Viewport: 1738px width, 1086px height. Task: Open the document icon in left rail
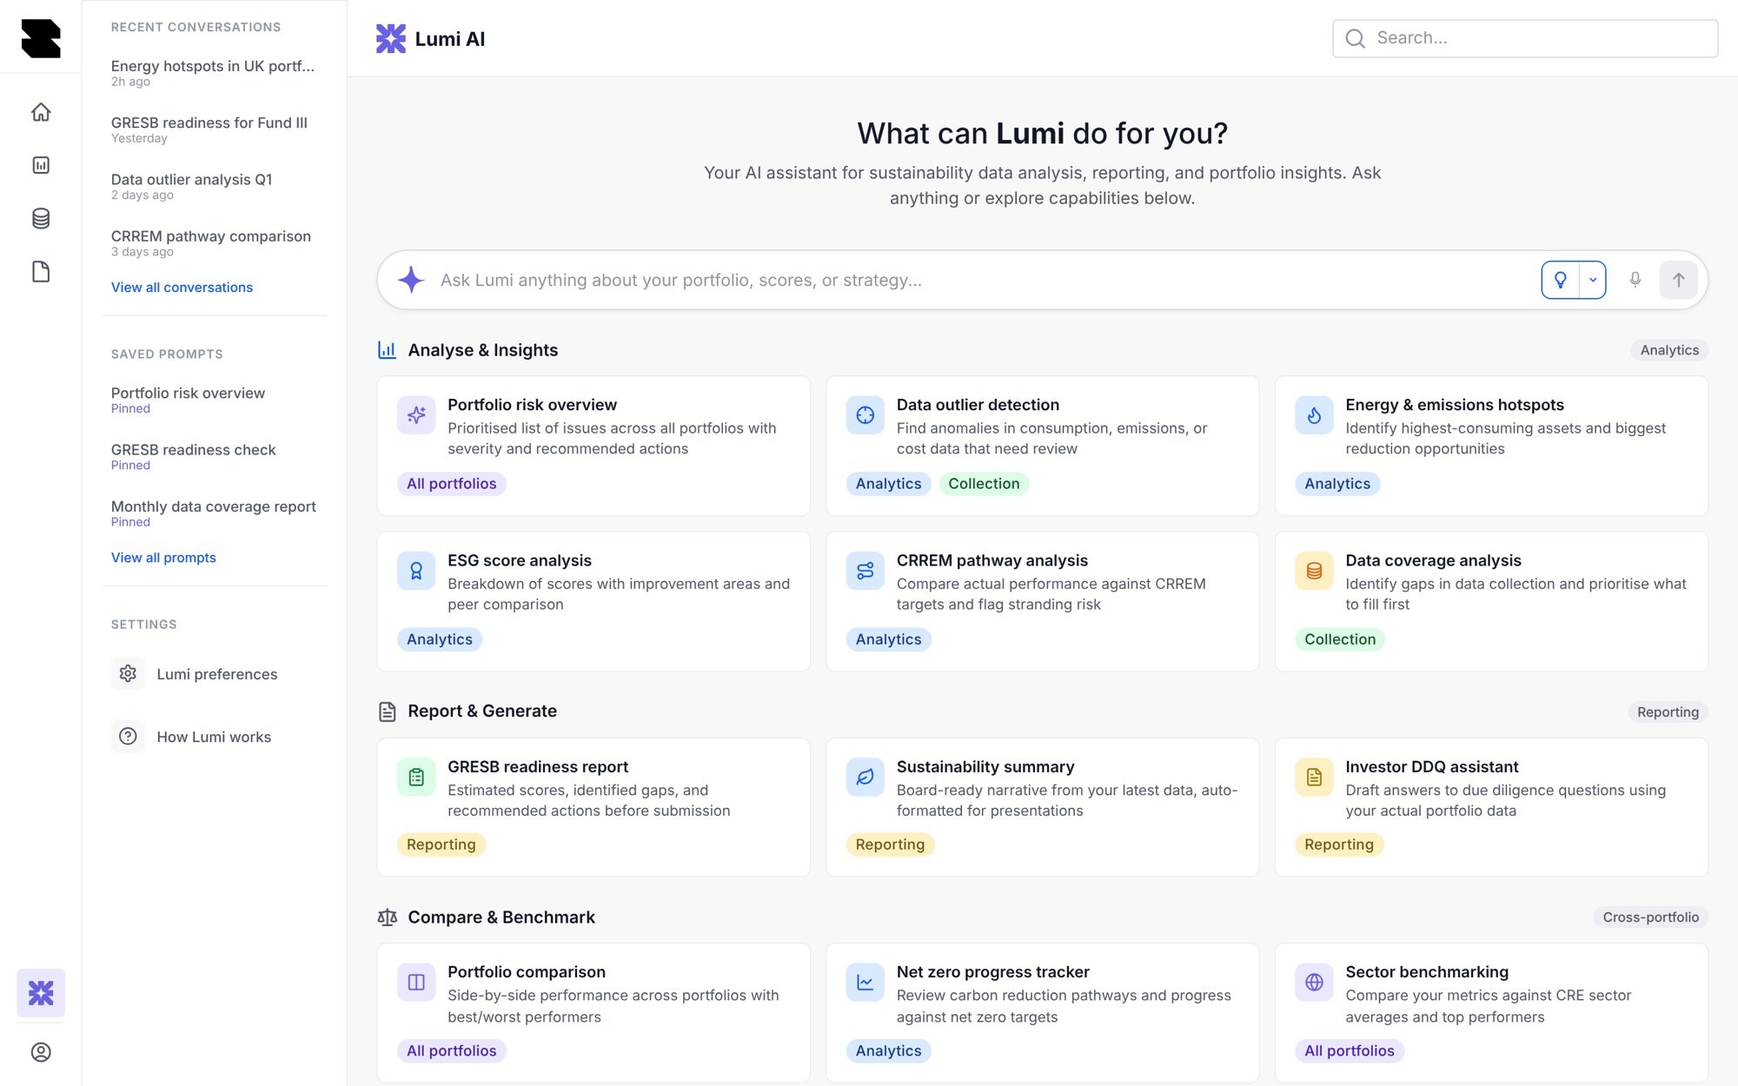pos(41,272)
